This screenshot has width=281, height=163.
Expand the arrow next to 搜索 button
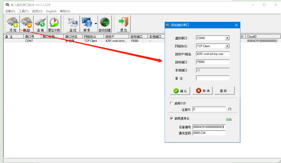96,24
